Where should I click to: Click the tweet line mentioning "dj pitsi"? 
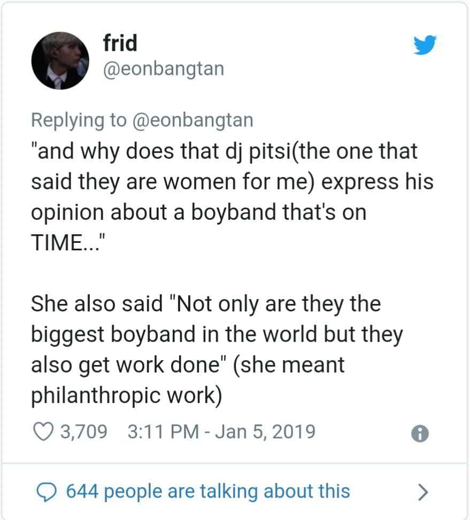pyautogui.click(x=224, y=151)
